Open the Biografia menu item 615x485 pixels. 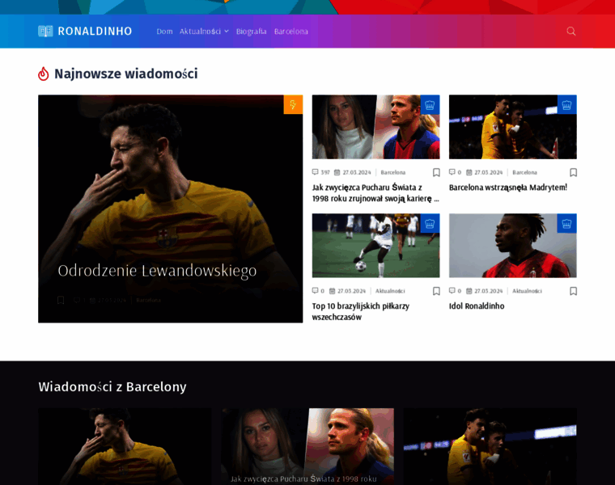(x=251, y=32)
